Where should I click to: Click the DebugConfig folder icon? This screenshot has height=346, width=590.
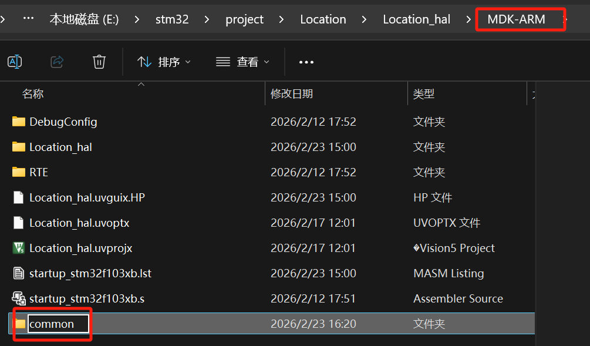click(18, 122)
